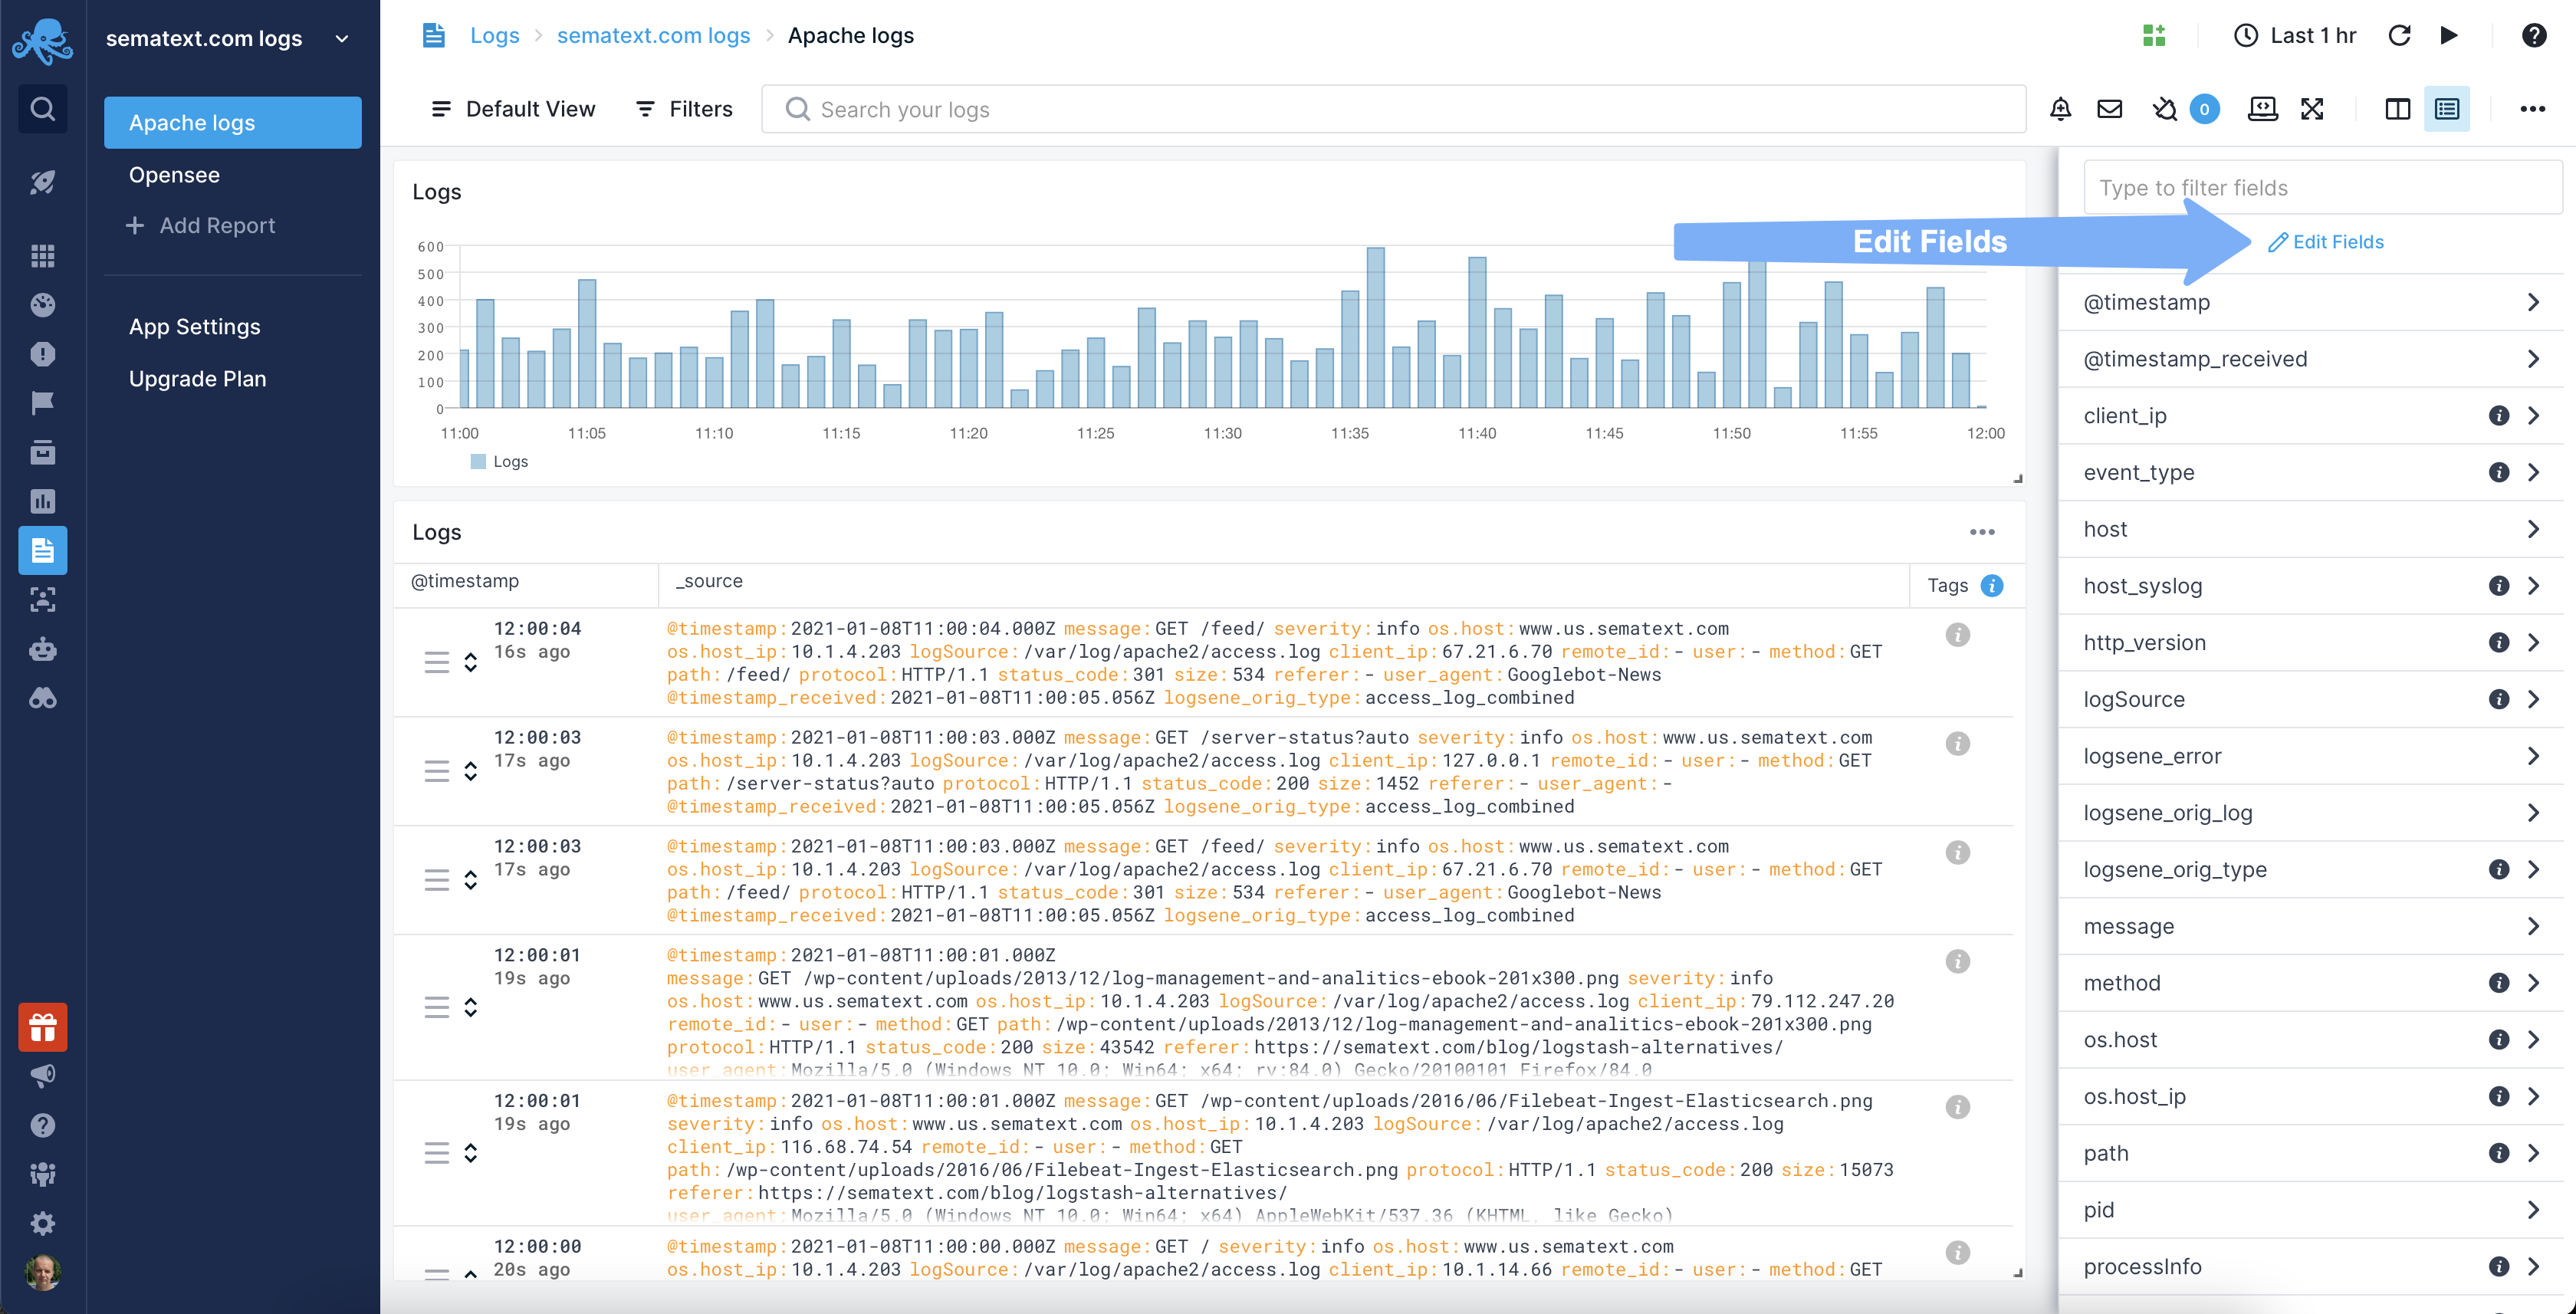Select the Apache logs report
The width and height of the screenshot is (2576, 1314).
coord(232,122)
